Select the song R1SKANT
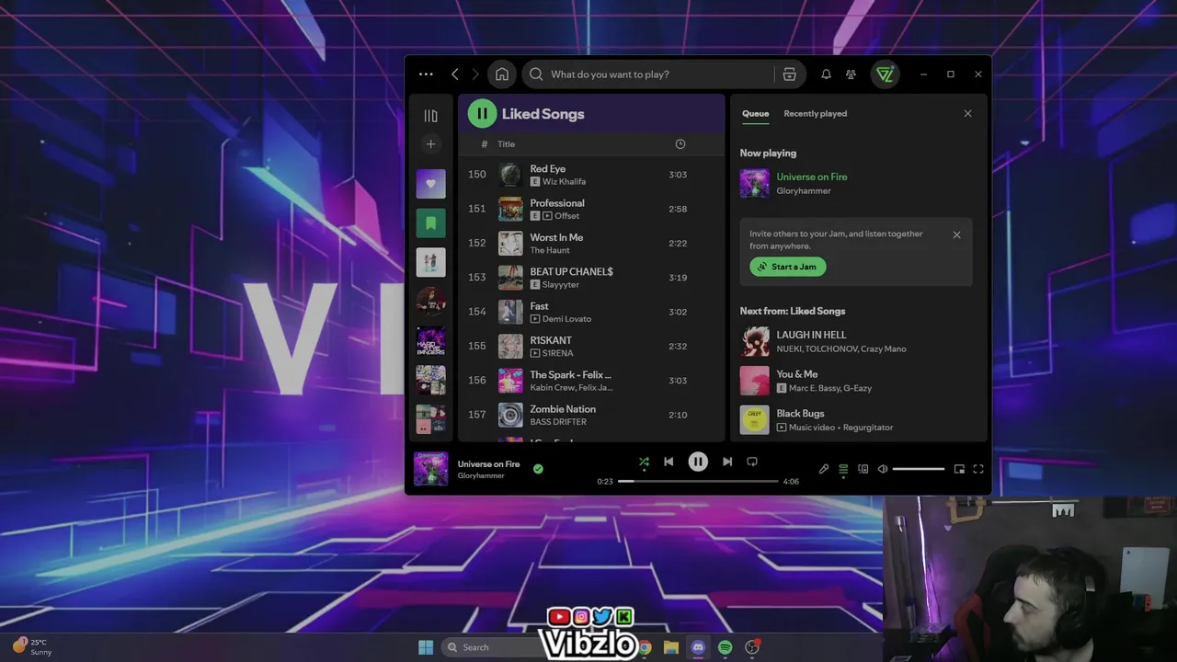Screen dimensions: 1177x662 pyautogui.click(x=551, y=340)
